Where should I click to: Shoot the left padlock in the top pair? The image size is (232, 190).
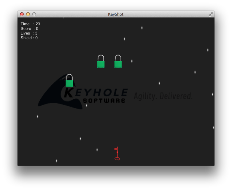[101, 62]
